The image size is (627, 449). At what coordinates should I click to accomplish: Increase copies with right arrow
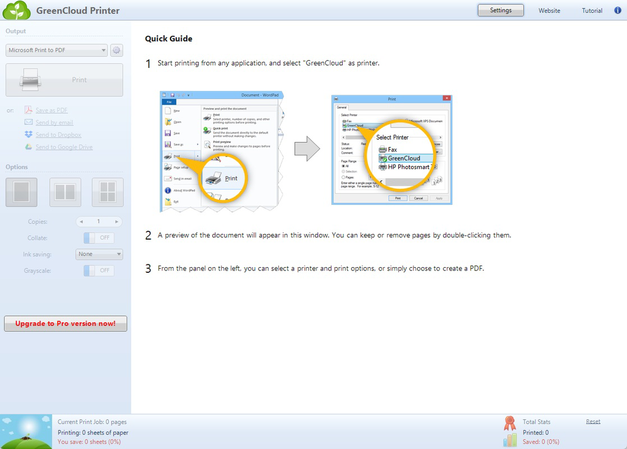116,221
